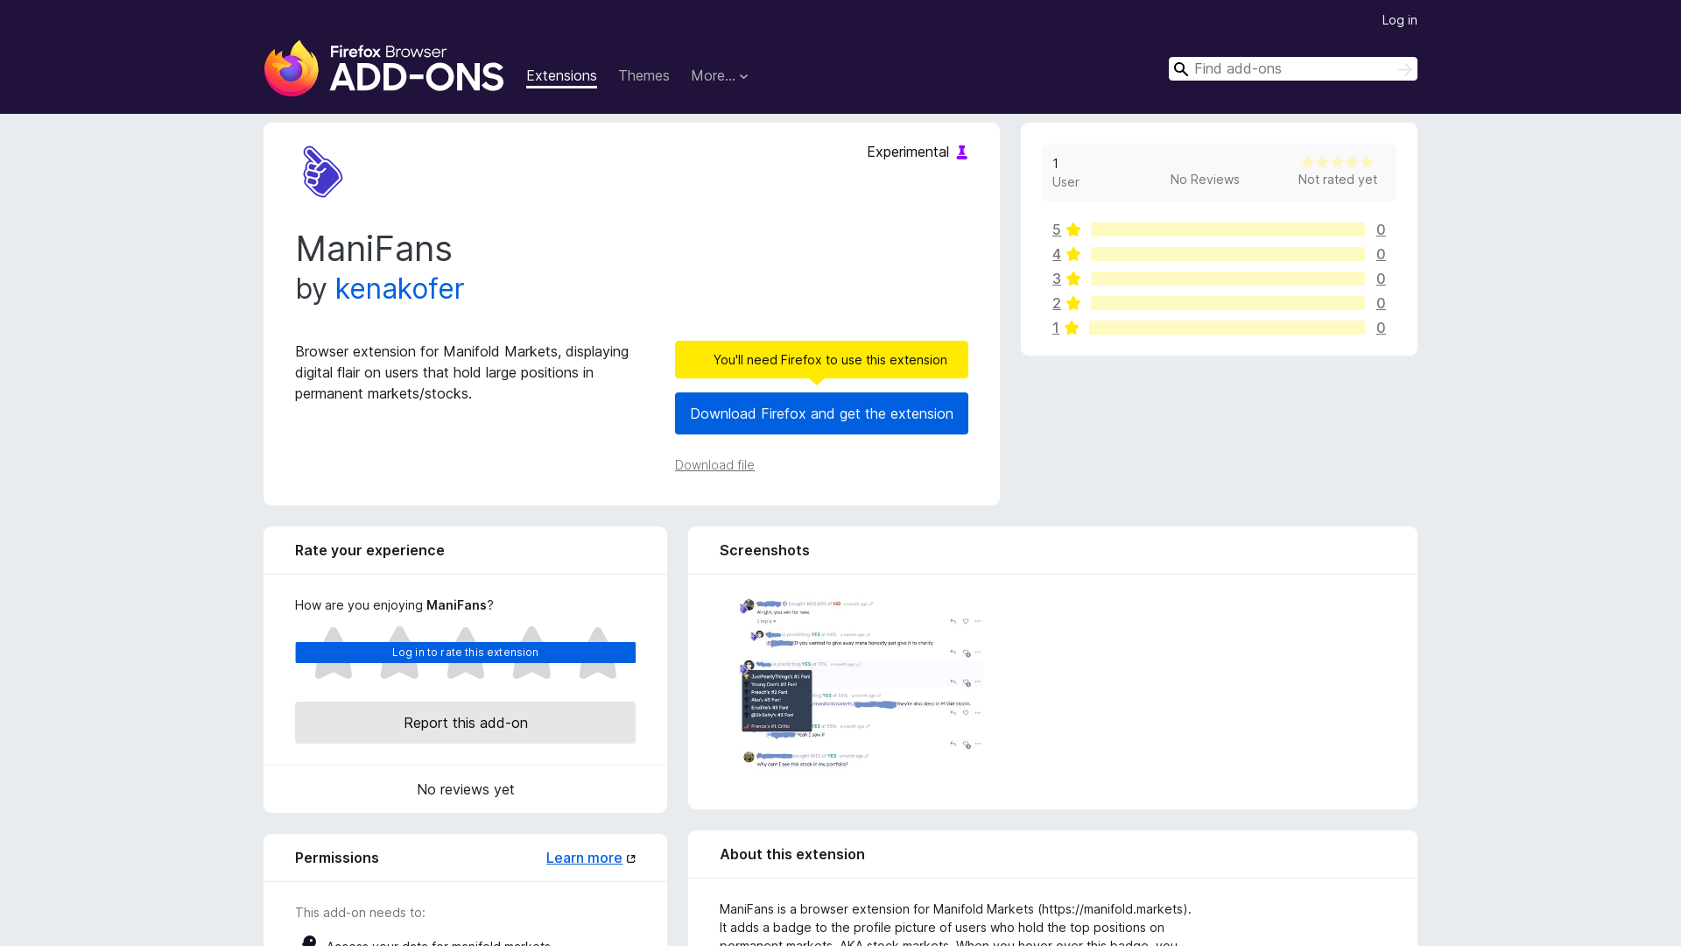
Task: Click the search submit arrow icon
Action: click(x=1404, y=69)
